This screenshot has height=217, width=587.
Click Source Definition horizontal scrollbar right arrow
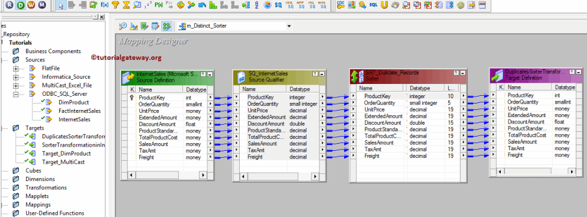[203, 174]
